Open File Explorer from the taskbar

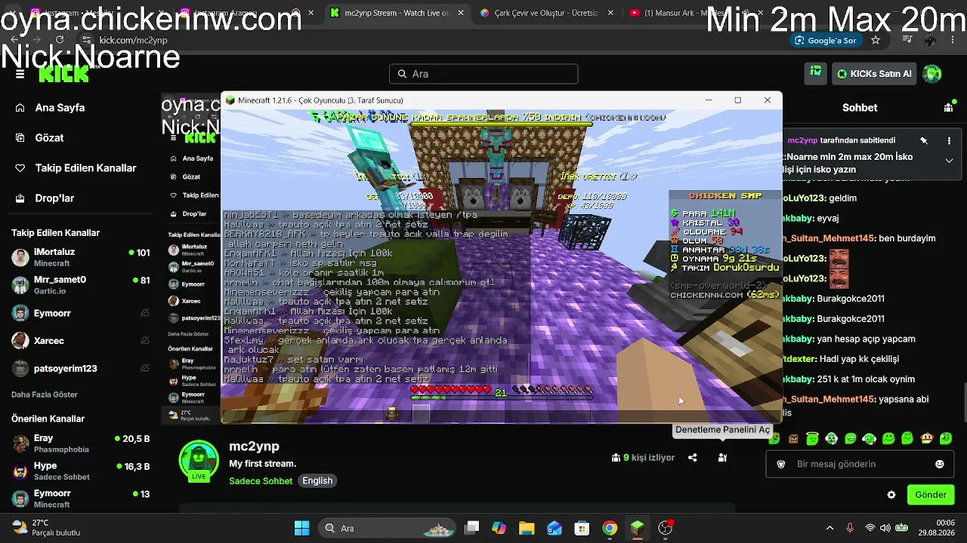coord(527,528)
